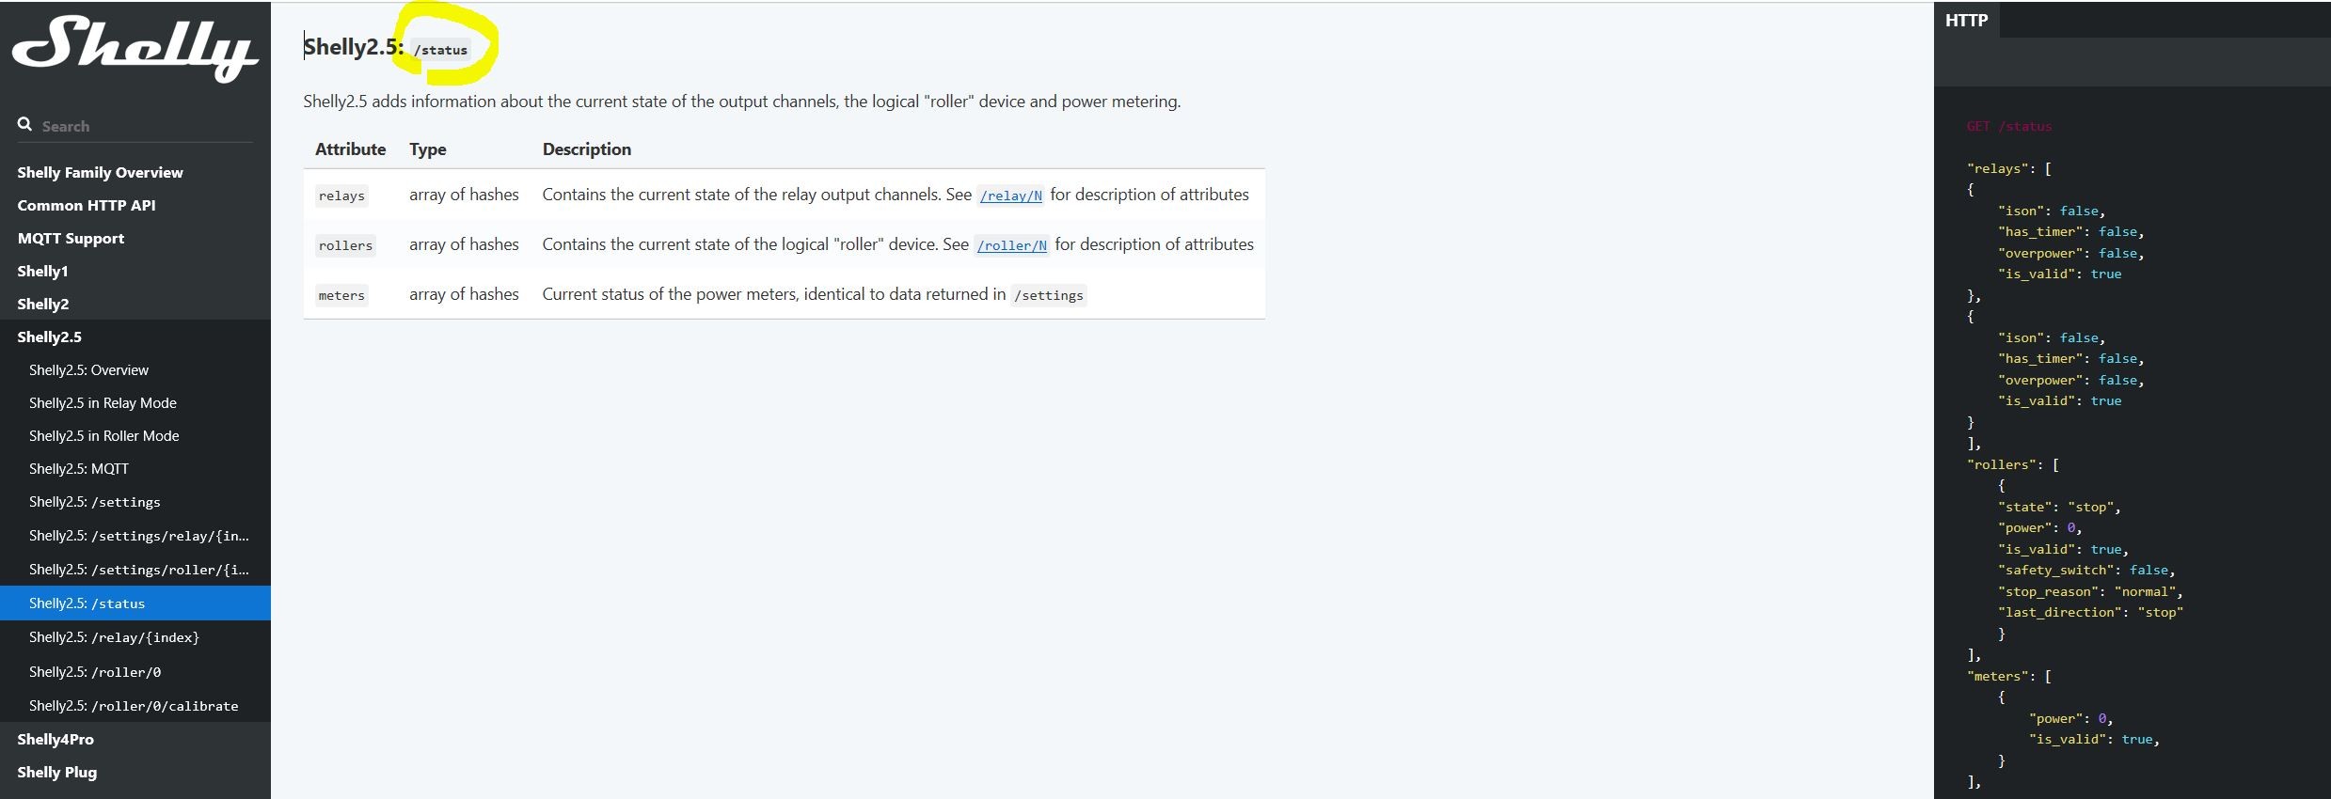Screen dimensions: 2331x799
Task: Select Shelly2.5: /settings entry
Action: 94,502
